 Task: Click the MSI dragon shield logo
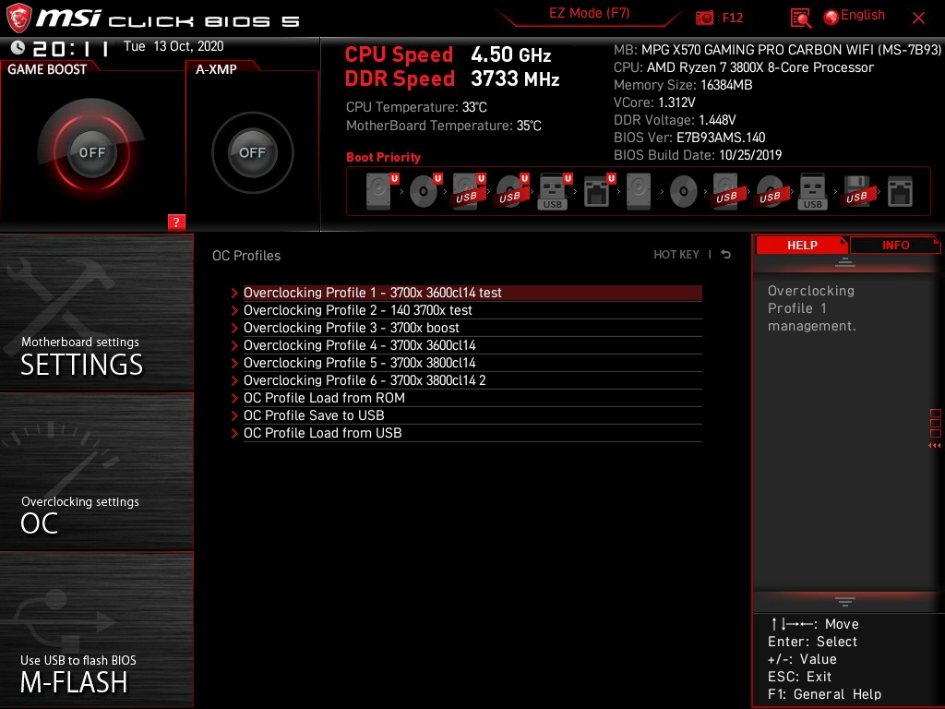18,18
